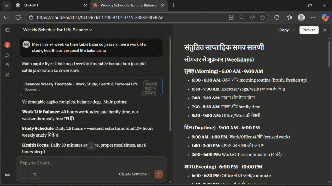Click the Reply to Claude input field

click(x=91, y=163)
